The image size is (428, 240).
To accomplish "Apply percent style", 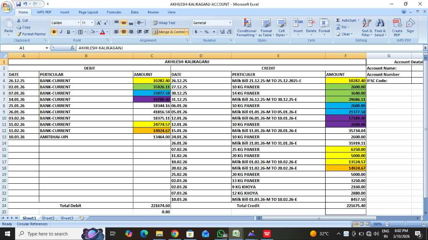I will point(206,32).
